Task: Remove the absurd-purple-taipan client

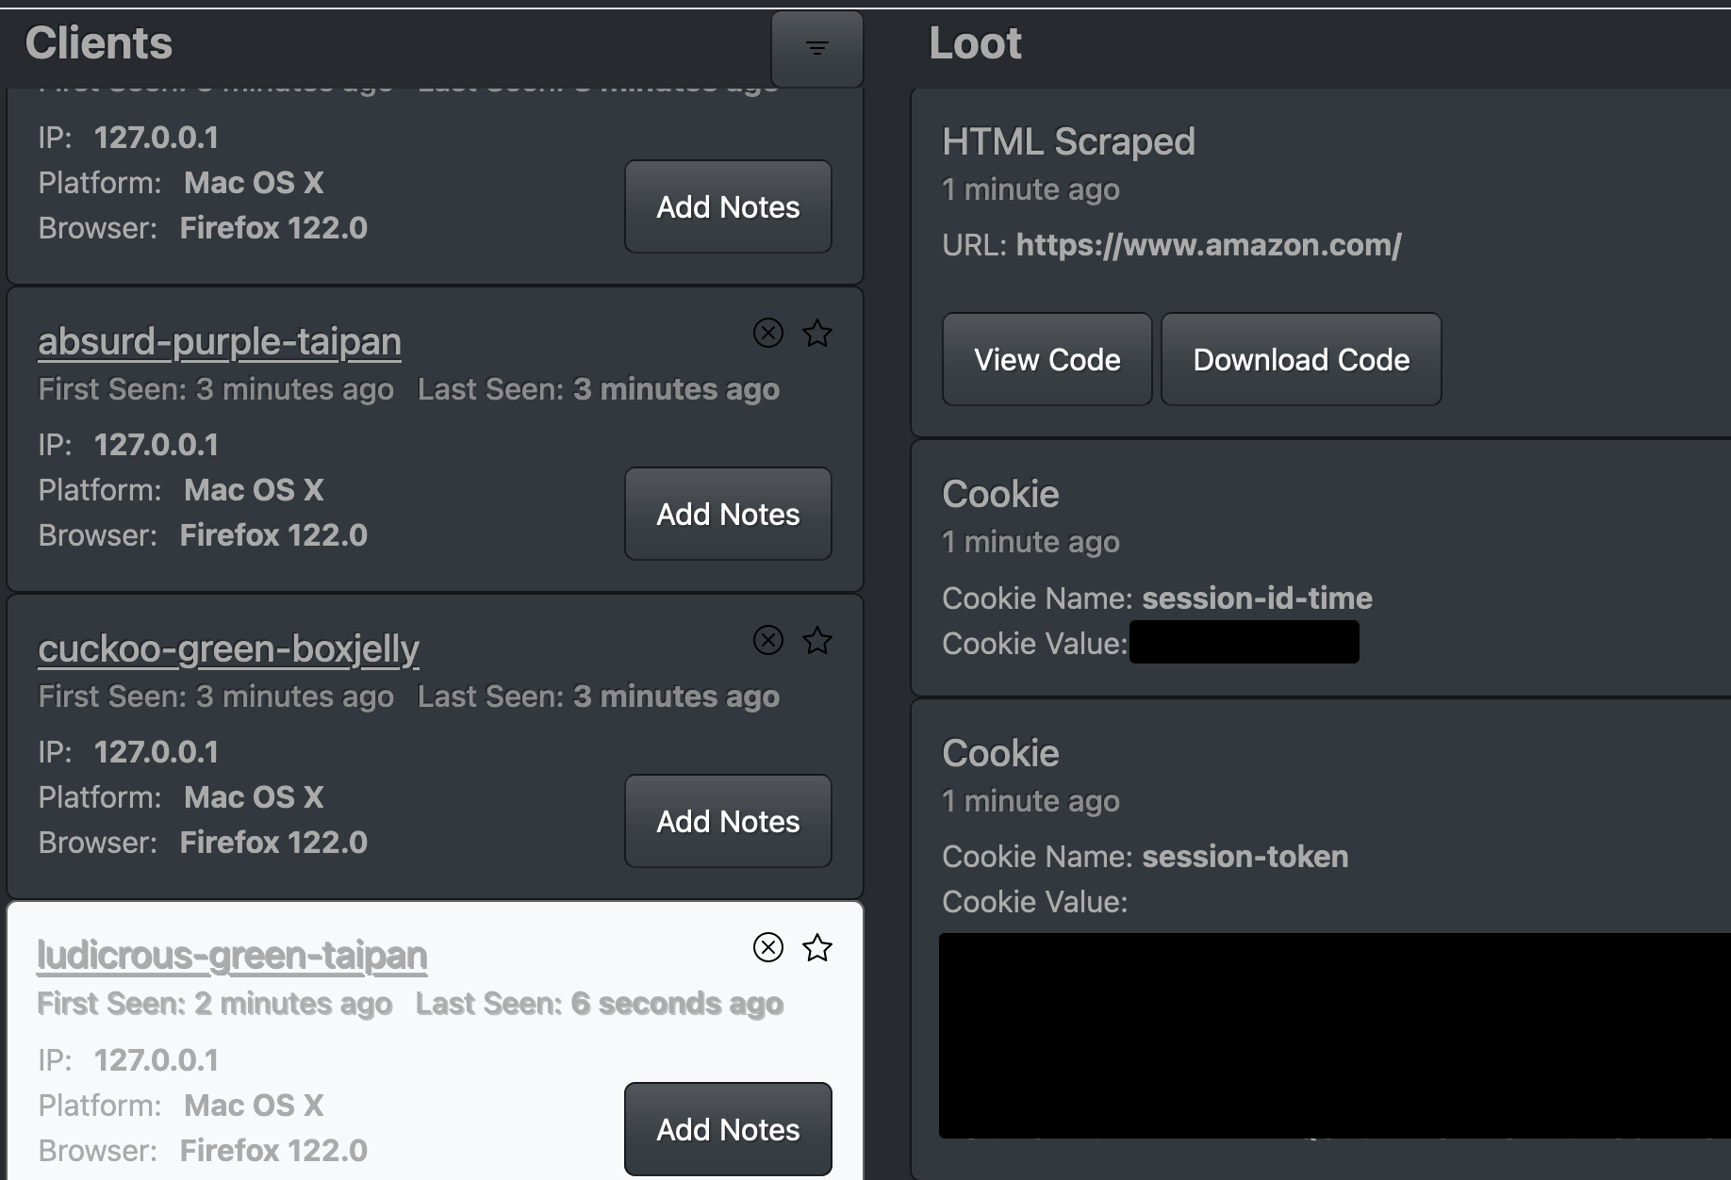Action: tap(768, 333)
